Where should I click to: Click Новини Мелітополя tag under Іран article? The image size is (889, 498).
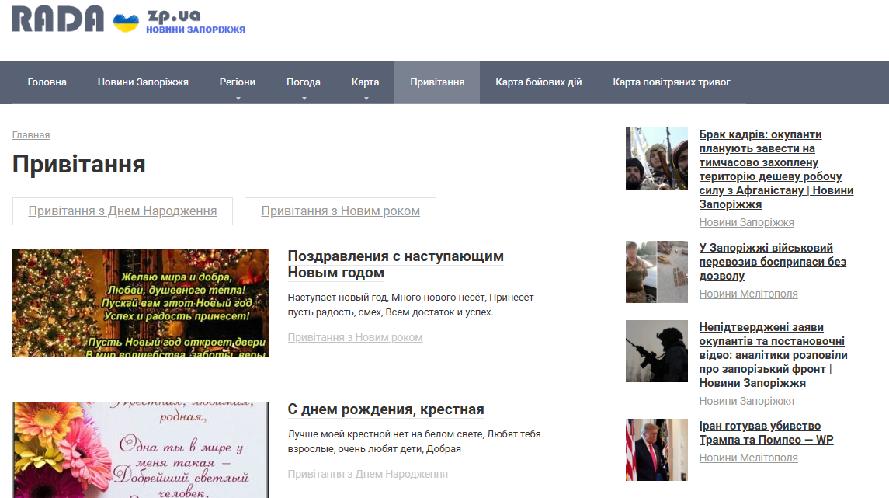pos(748,458)
